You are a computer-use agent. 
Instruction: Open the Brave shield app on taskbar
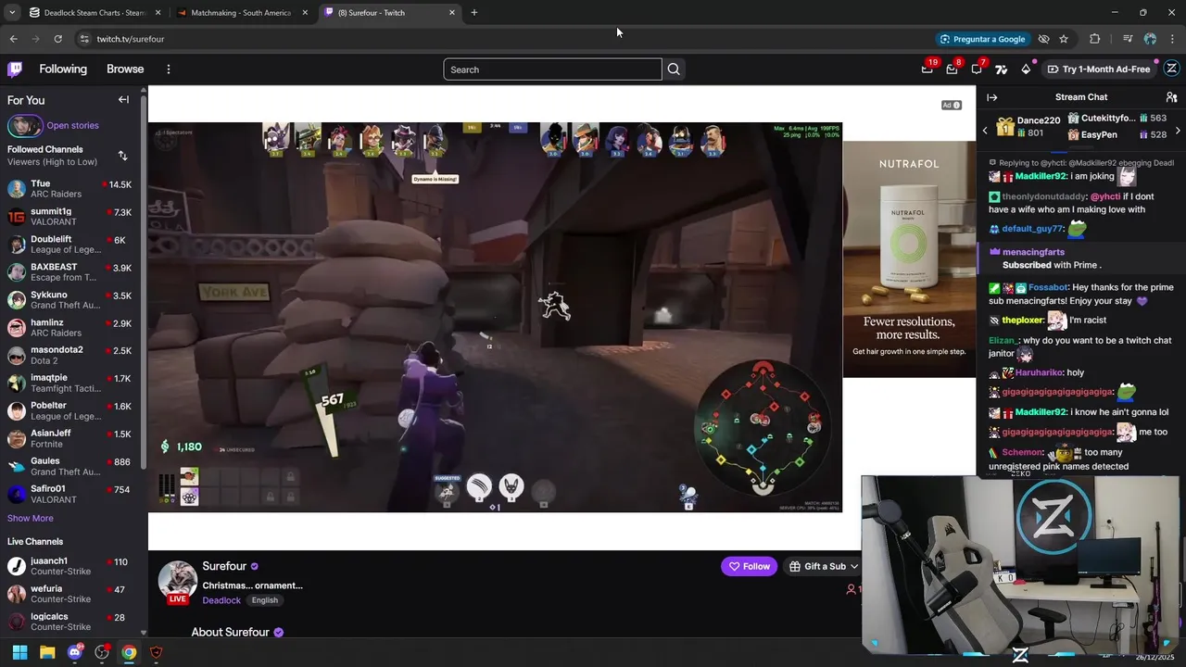pos(156,652)
